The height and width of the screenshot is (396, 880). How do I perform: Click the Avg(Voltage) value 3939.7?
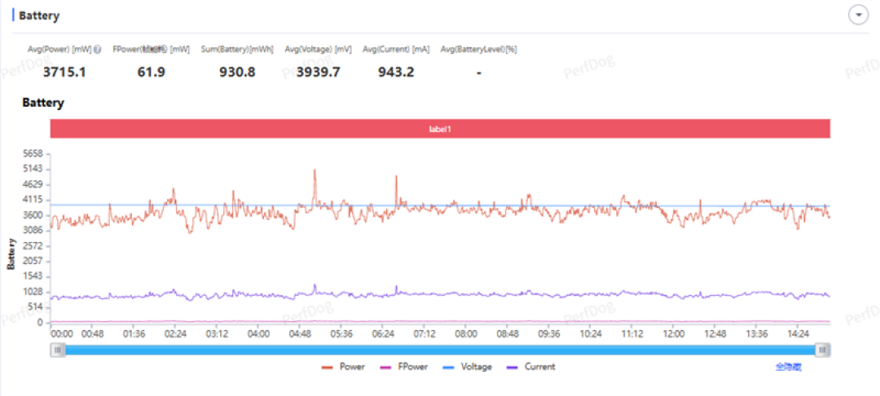coord(319,72)
